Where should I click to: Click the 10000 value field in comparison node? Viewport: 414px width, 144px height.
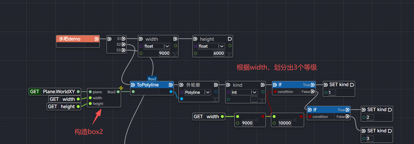coord(285,123)
